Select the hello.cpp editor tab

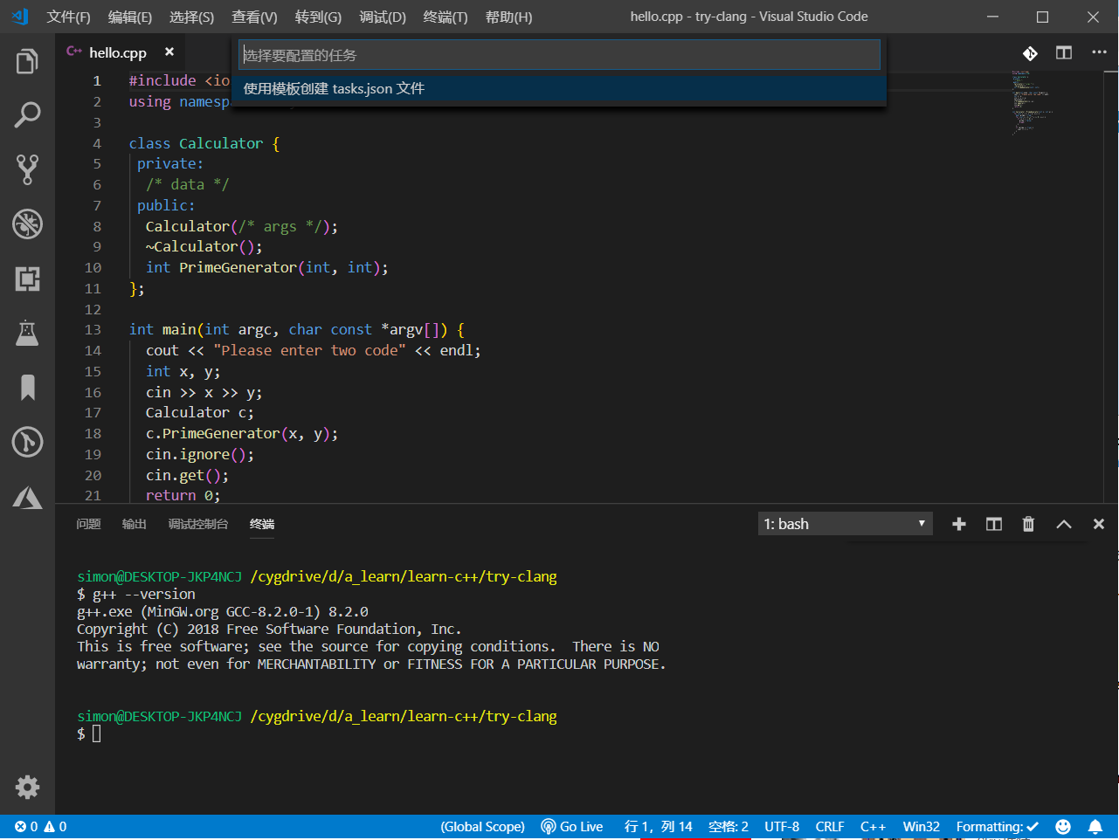point(118,52)
